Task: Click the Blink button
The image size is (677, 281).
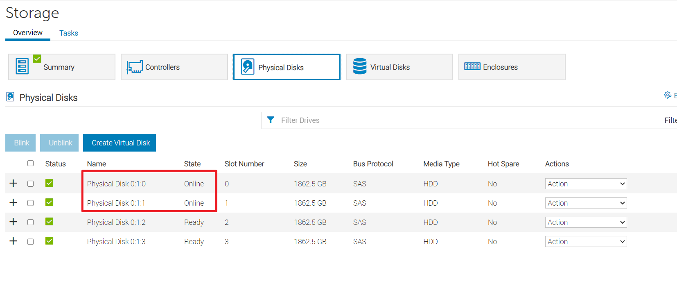Action: [x=20, y=143]
